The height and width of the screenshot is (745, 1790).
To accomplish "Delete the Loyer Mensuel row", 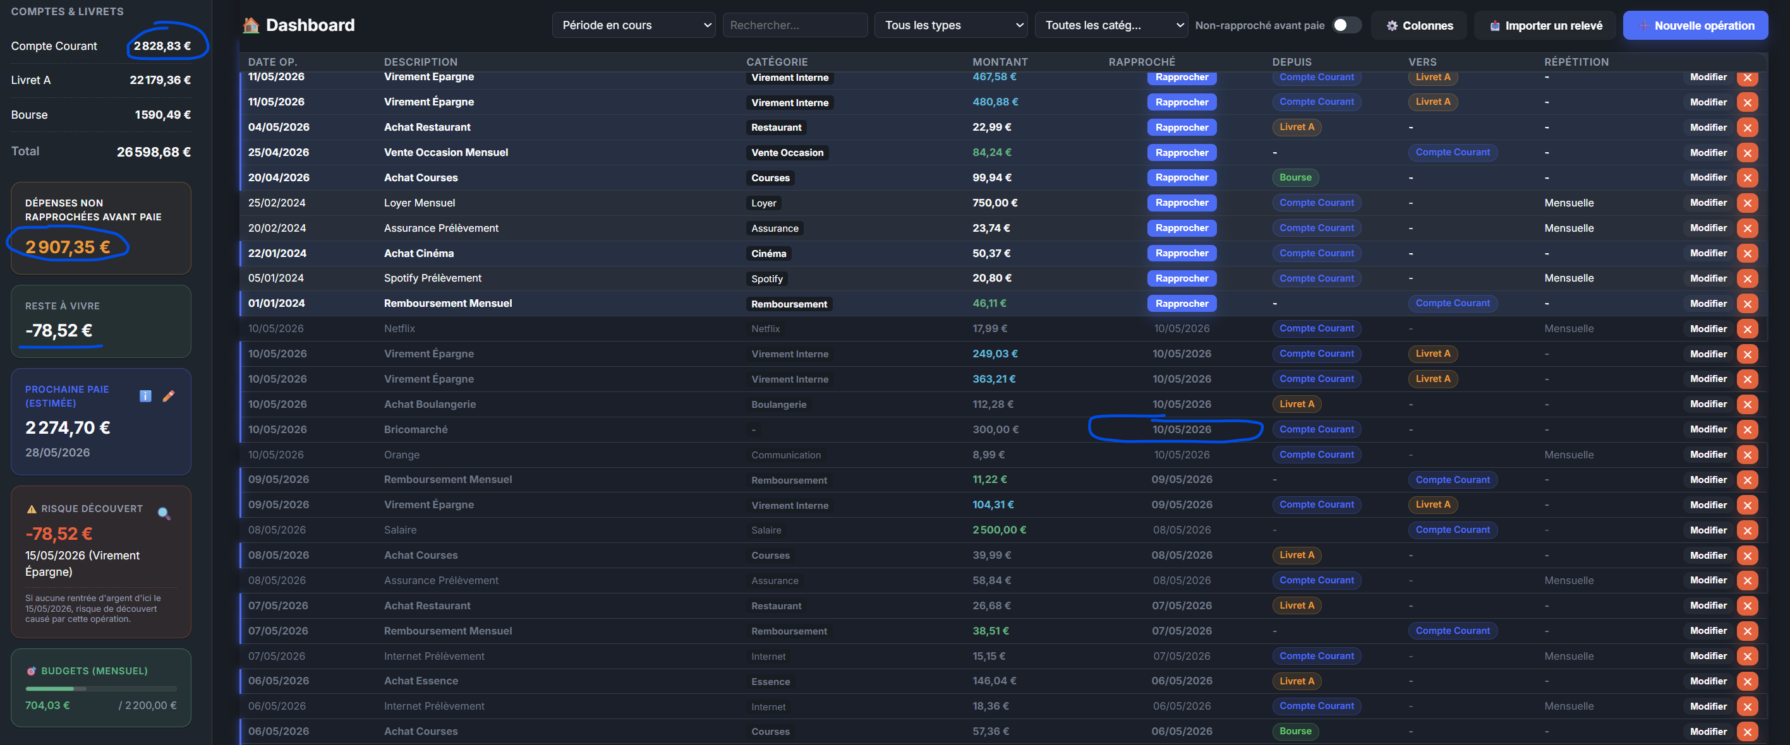I will [1747, 203].
